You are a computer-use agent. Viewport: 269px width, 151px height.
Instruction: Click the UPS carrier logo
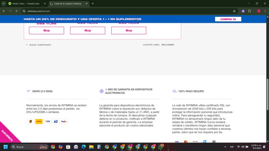(31, 121)
